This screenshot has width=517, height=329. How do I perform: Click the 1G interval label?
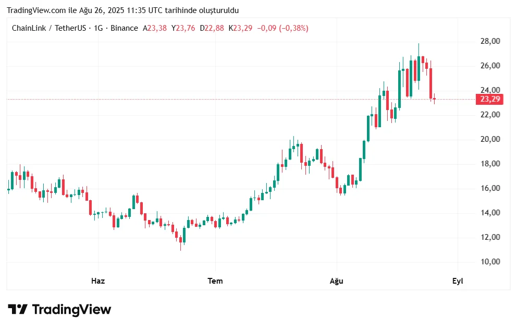(x=99, y=28)
